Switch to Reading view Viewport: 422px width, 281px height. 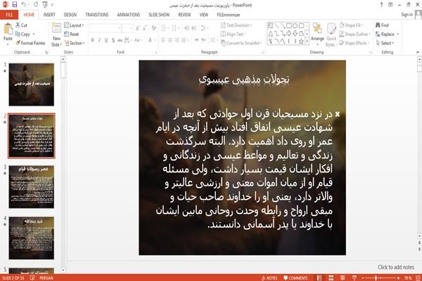coord(343,277)
